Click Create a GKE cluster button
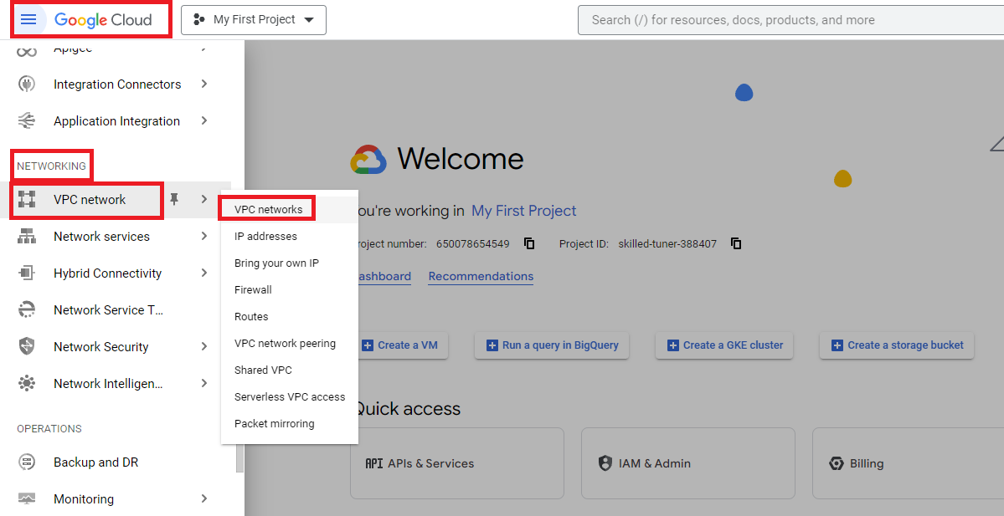 tap(724, 345)
